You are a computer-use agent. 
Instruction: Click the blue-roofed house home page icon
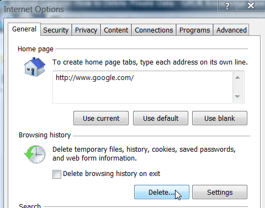pyautogui.click(x=35, y=67)
